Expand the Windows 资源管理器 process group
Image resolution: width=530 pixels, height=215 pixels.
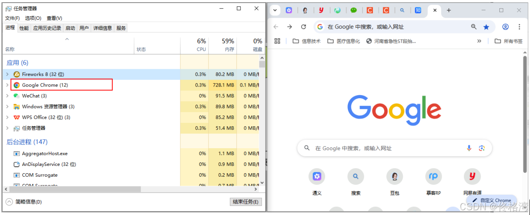[x=7, y=106]
